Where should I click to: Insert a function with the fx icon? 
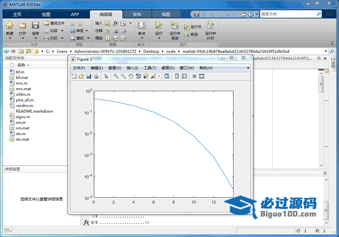[x=116, y=23]
